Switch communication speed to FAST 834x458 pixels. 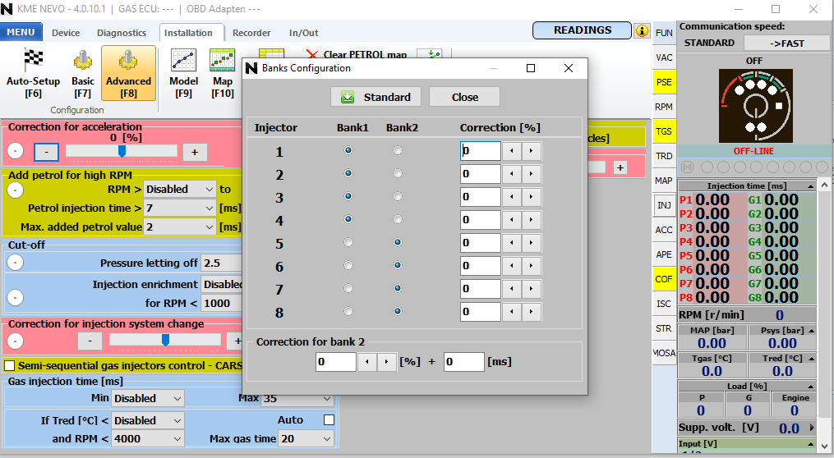click(x=786, y=43)
